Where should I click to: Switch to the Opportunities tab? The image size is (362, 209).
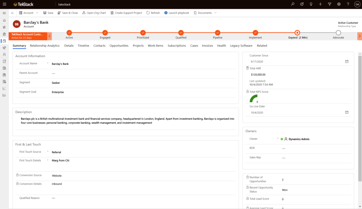coord(119,46)
